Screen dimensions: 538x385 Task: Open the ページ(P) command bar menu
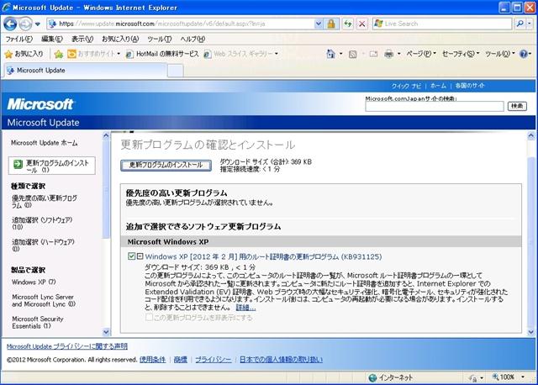click(421, 54)
